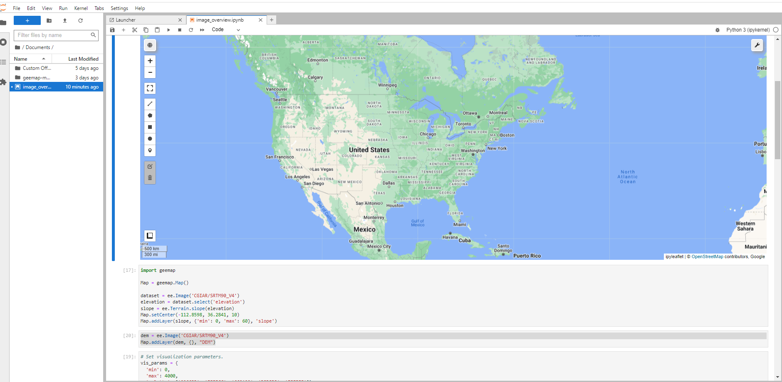Toggle the globe basemap control
The height and width of the screenshot is (382, 782).
point(150,45)
